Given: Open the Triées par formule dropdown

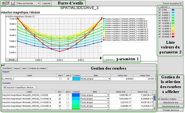Looking at the screenshot, I should click(x=28, y=3).
